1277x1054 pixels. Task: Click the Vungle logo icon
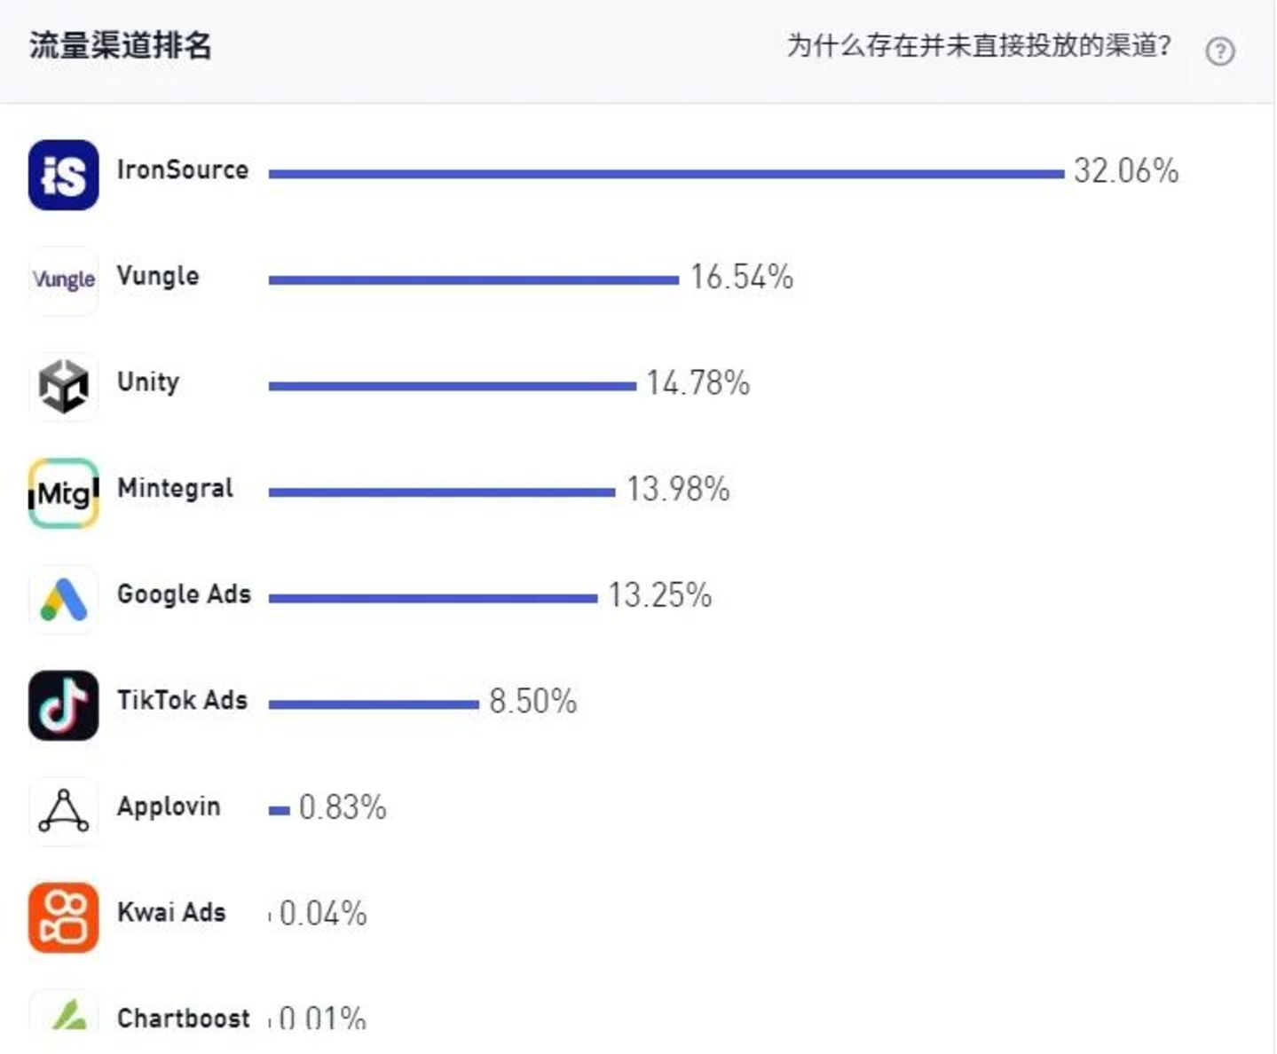(63, 280)
